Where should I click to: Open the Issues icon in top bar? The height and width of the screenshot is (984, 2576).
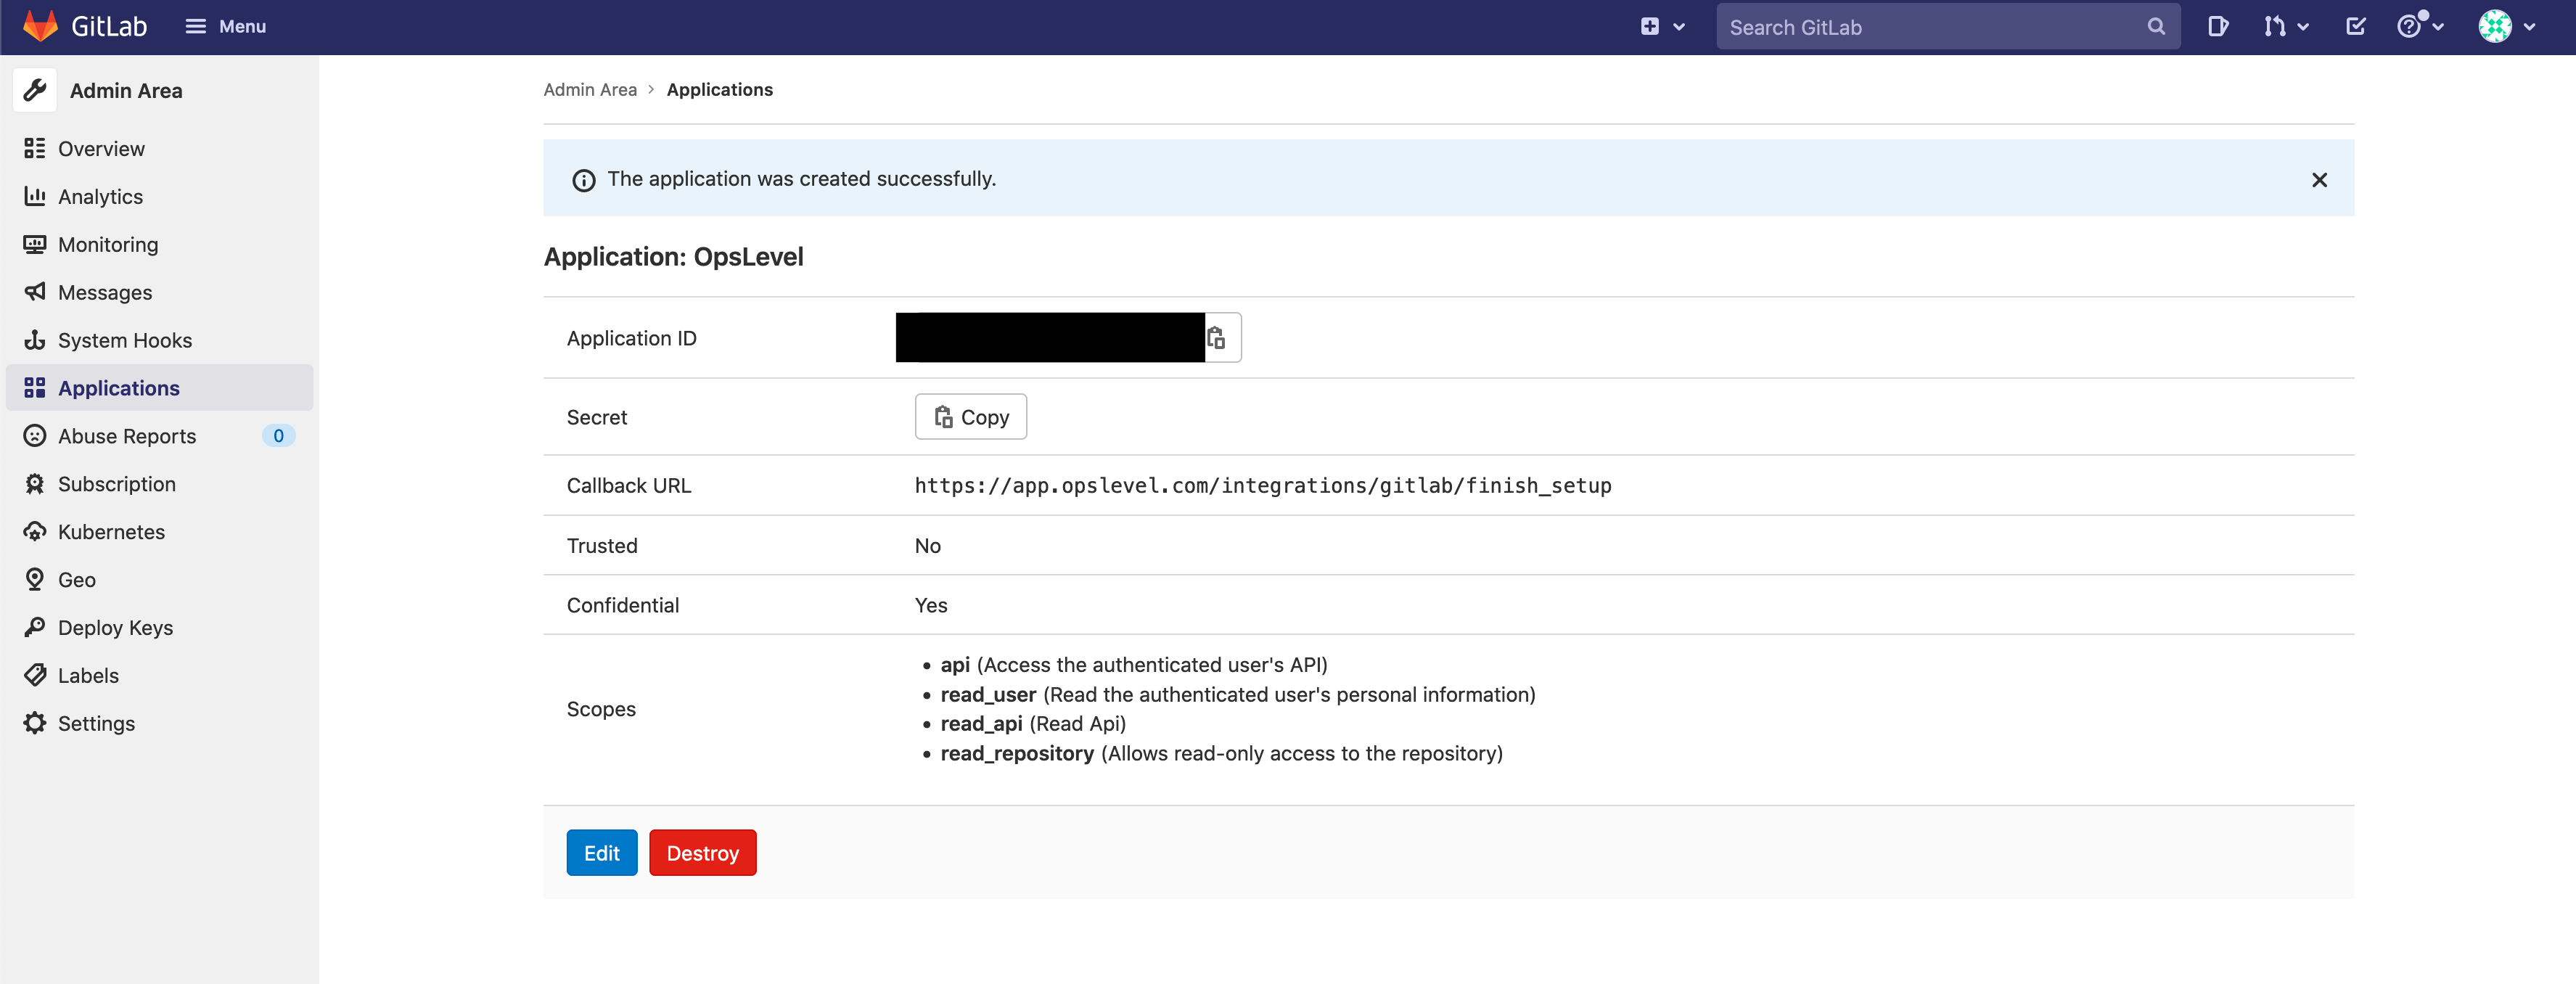click(2217, 27)
